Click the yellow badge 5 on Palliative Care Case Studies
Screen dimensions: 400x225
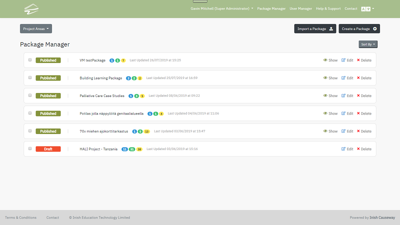[142, 96]
